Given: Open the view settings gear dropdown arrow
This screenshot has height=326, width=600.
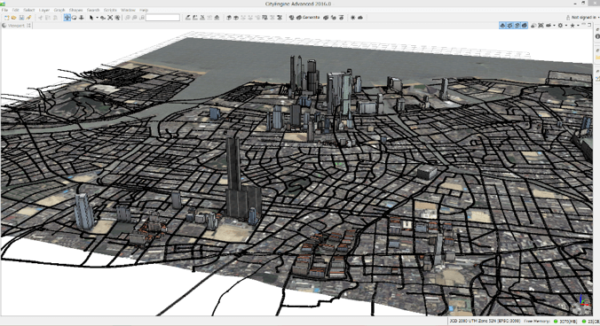Looking at the screenshot, I should pos(566,26).
